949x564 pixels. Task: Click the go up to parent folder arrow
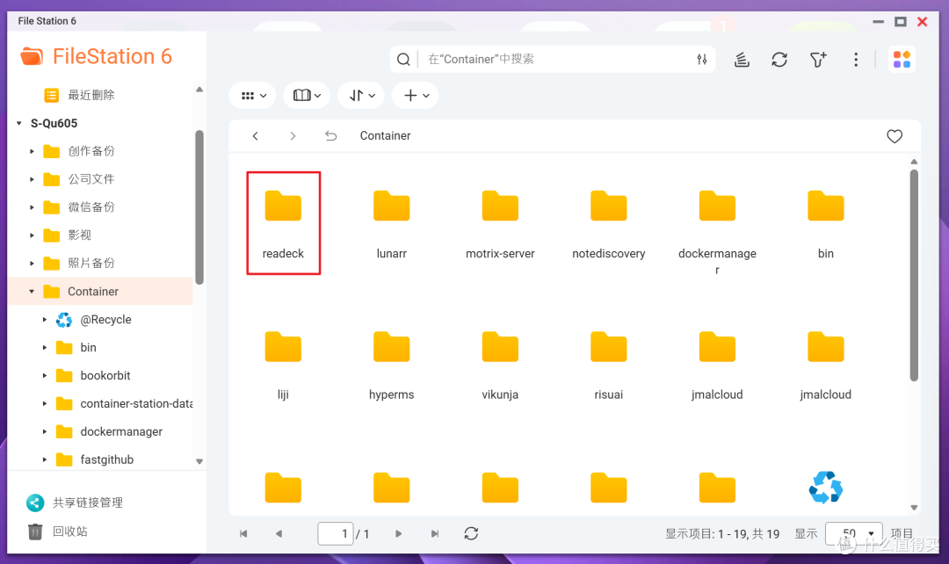(330, 135)
